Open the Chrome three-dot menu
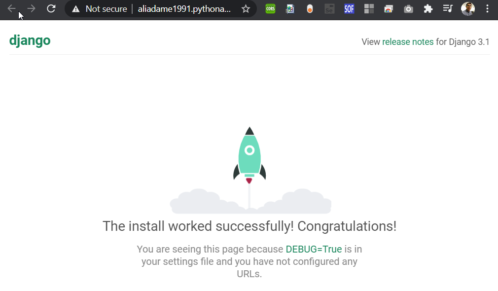Viewport: 498px width, 291px height. (487, 9)
